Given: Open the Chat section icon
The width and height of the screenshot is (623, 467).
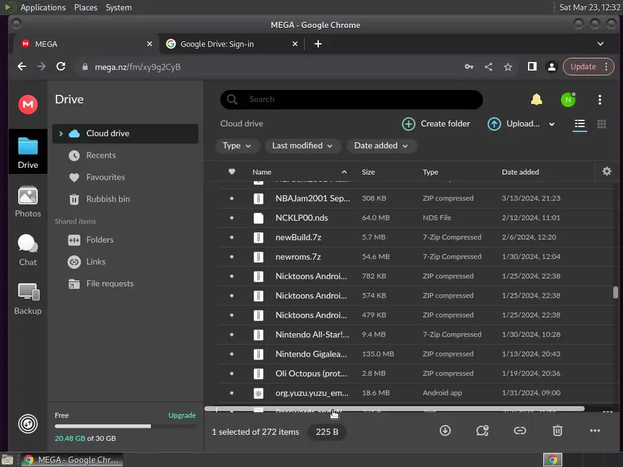Looking at the screenshot, I should point(28,243).
